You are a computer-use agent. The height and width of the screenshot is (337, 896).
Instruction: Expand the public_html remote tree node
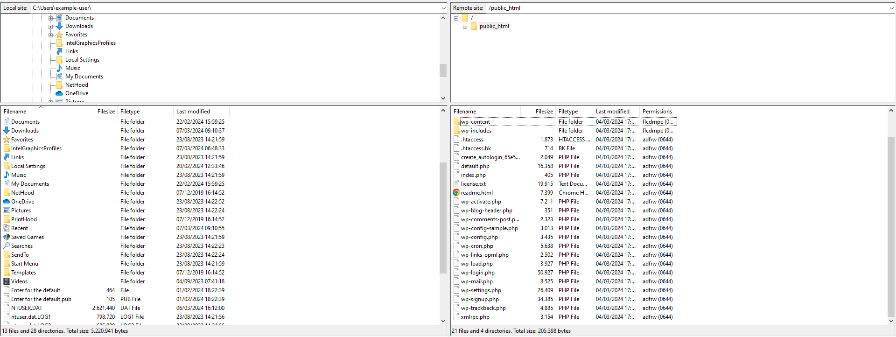click(465, 27)
